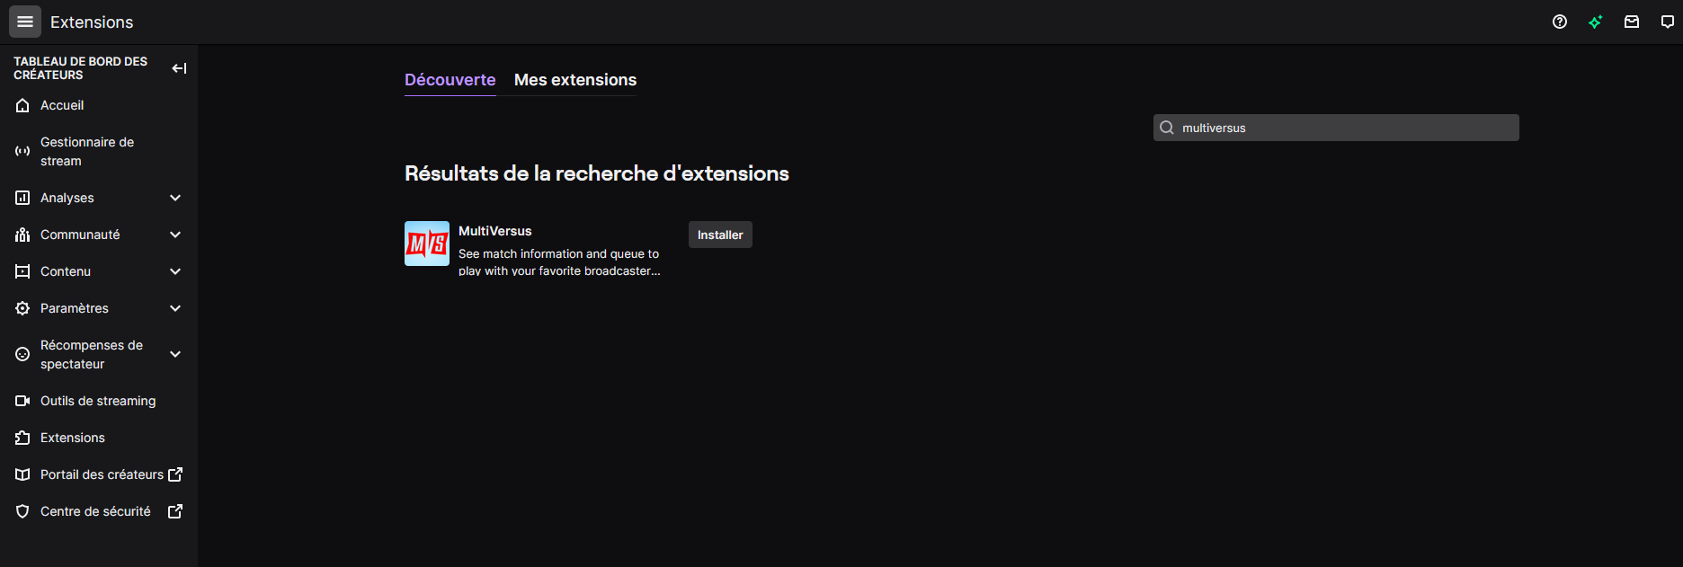Expand the Paramètres section
The height and width of the screenshot is (567, 1683).
pyautogui.click(x=175, y=308)
